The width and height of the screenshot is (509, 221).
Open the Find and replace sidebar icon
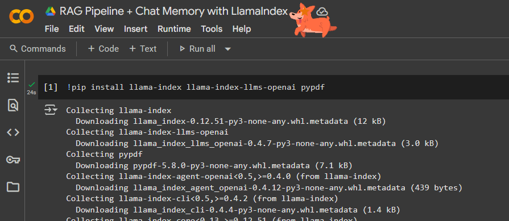[13, 105]
